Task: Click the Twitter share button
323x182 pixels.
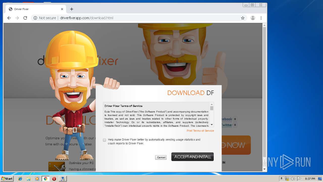Action: pyautogui.click(x=227, y=125)
